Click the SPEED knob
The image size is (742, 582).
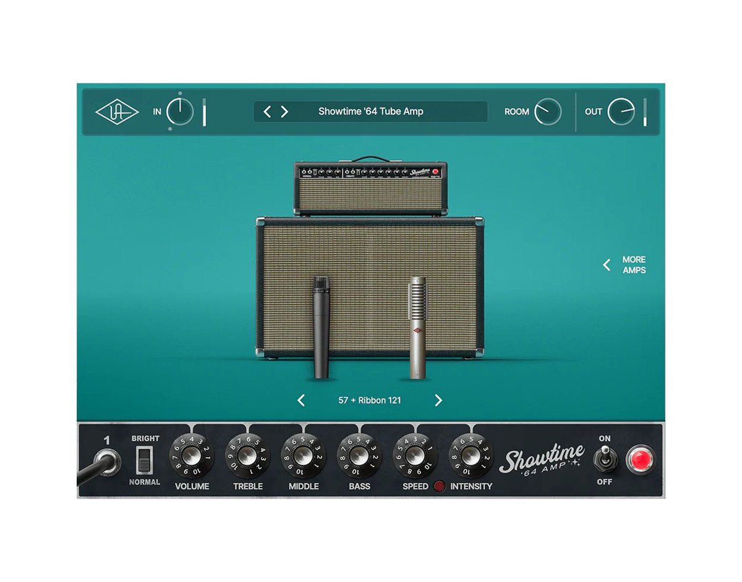coord(416,457)
